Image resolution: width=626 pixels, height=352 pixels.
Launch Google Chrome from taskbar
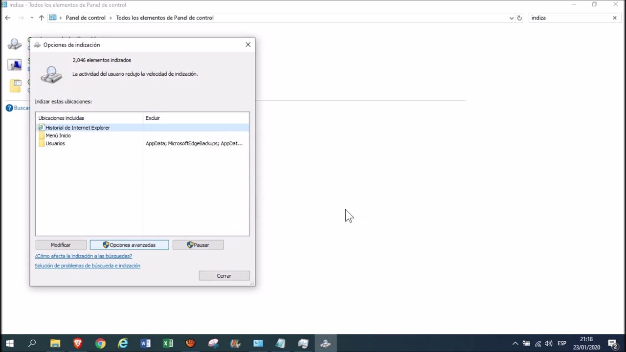(x=100, y=343)
